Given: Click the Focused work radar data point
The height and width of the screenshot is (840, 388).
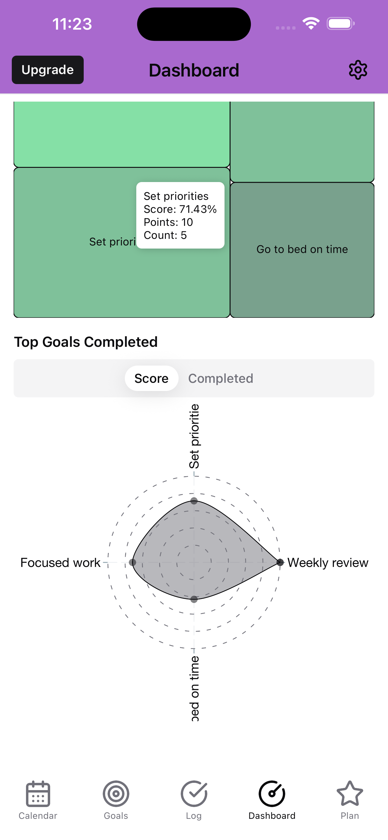Looking at the screenshot, I should coord(132,562).
